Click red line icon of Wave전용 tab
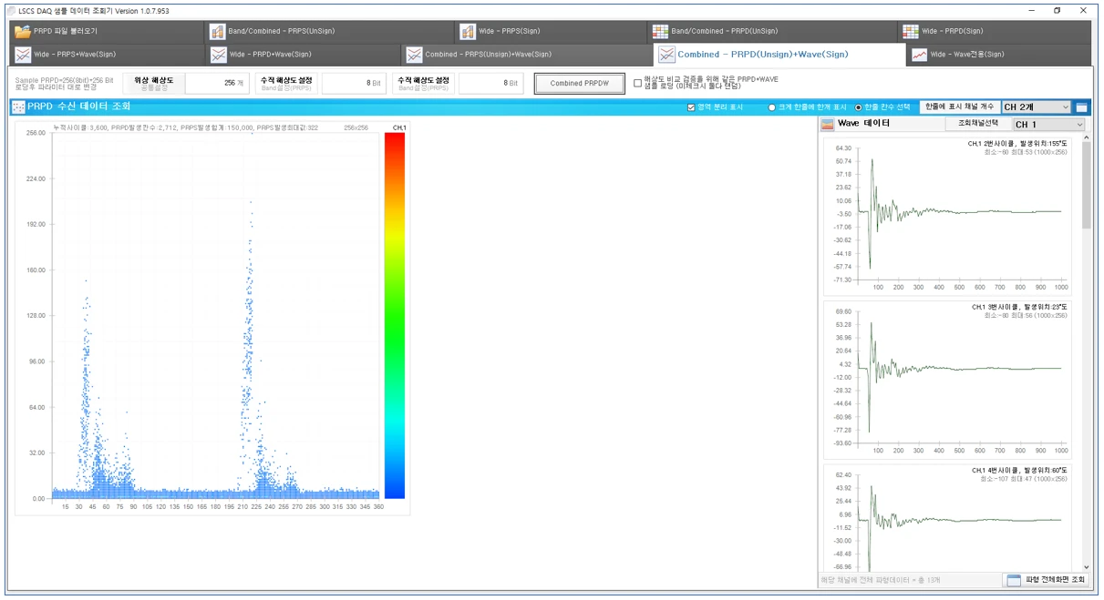The height and width of the screenshot is (600, 1104). click(x=919, y=55)
